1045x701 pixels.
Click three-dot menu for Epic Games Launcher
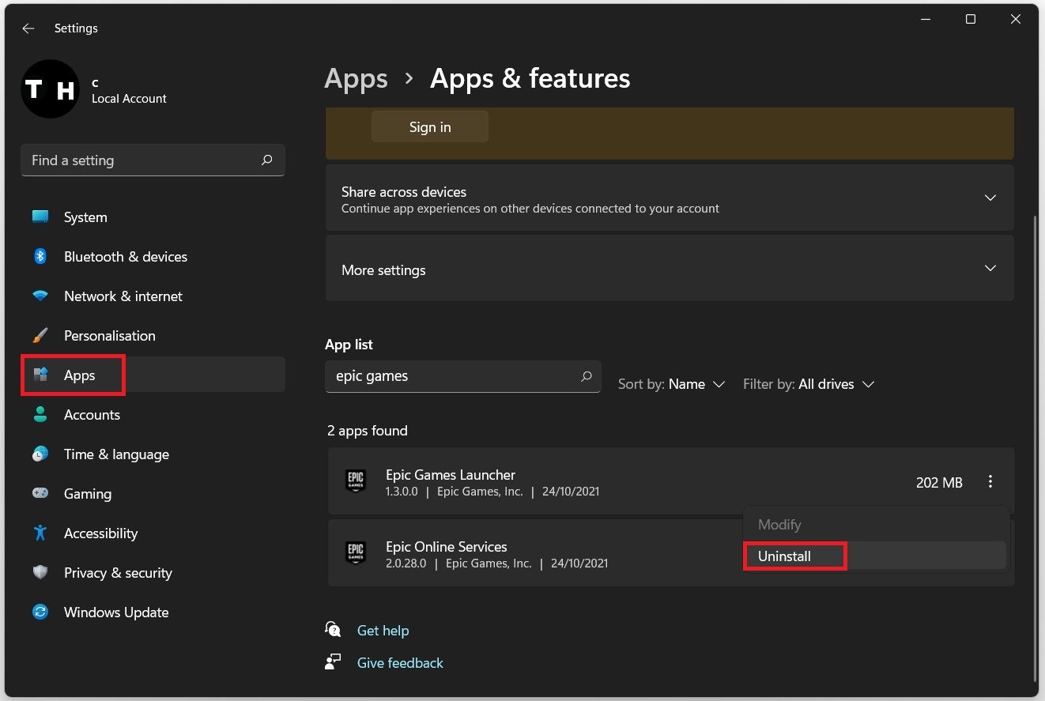point(990,482)
